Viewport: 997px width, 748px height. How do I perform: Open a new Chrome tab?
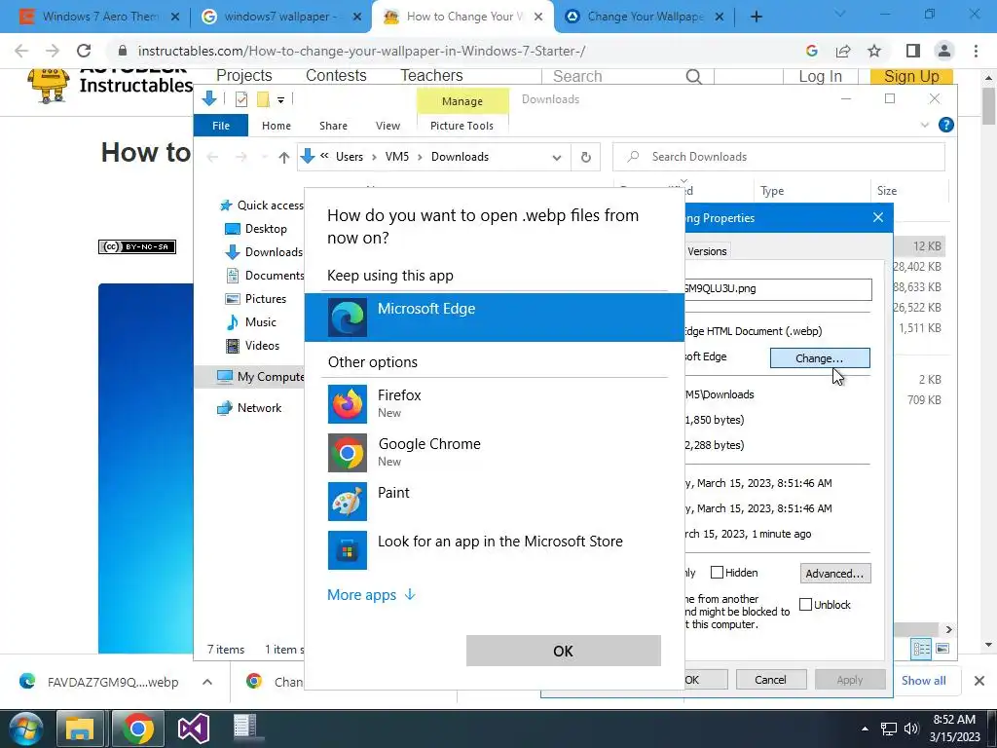pos(756,17)
